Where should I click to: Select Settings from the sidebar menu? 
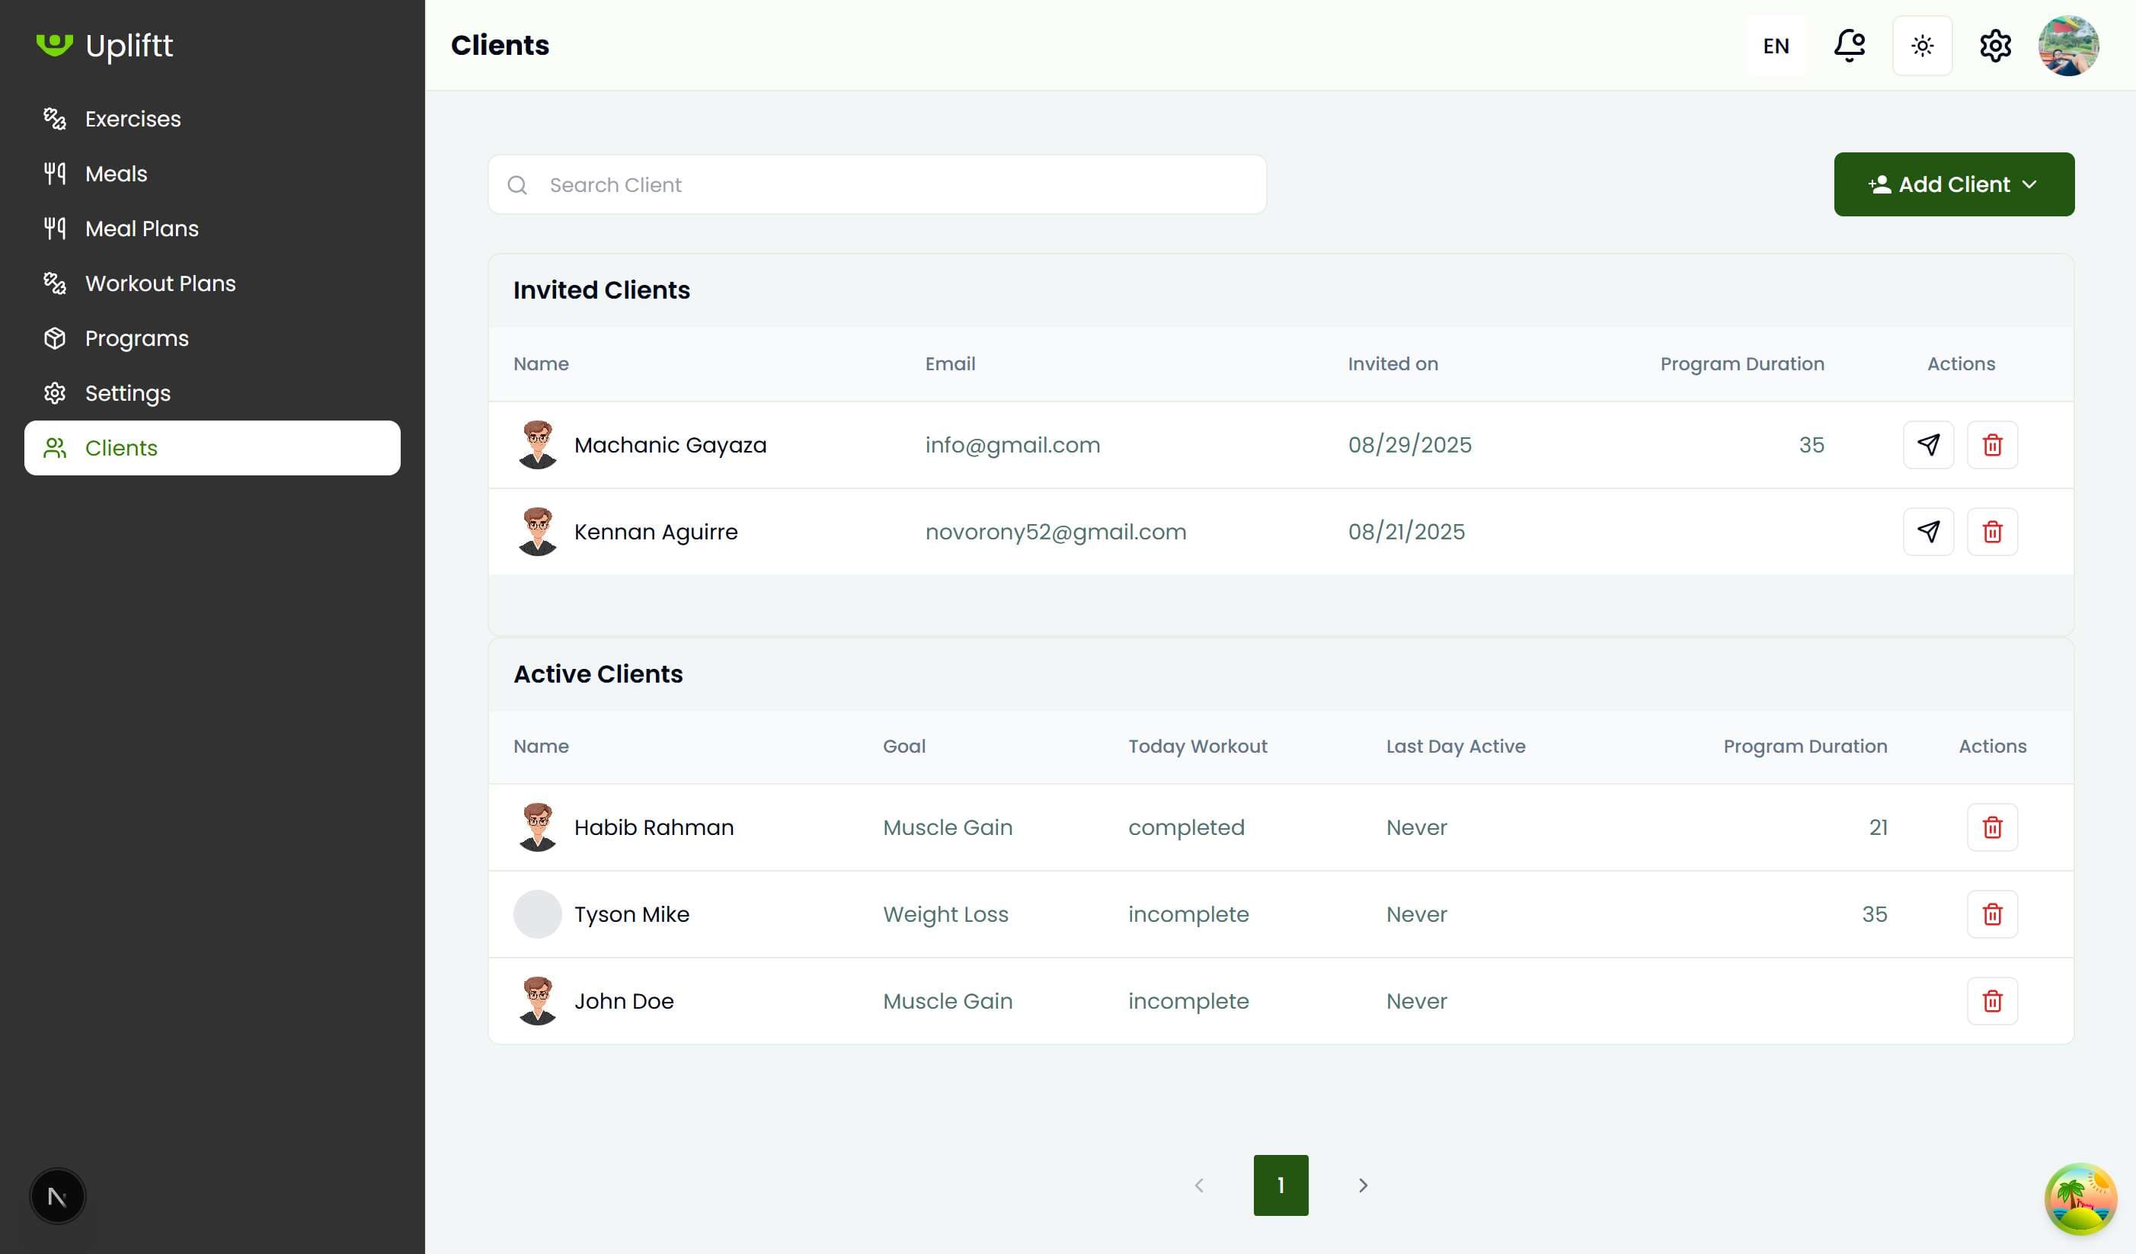[128, 392]
